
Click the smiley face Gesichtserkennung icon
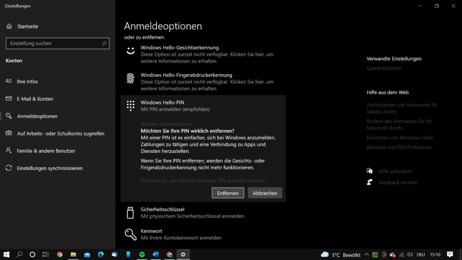point(131,51)
